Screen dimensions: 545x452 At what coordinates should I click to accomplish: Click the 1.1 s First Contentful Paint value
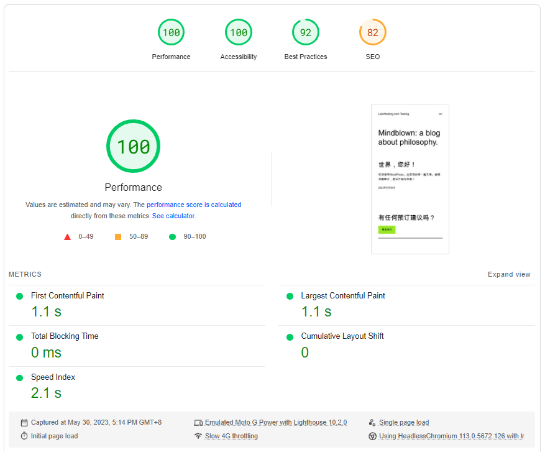(46, 311)
